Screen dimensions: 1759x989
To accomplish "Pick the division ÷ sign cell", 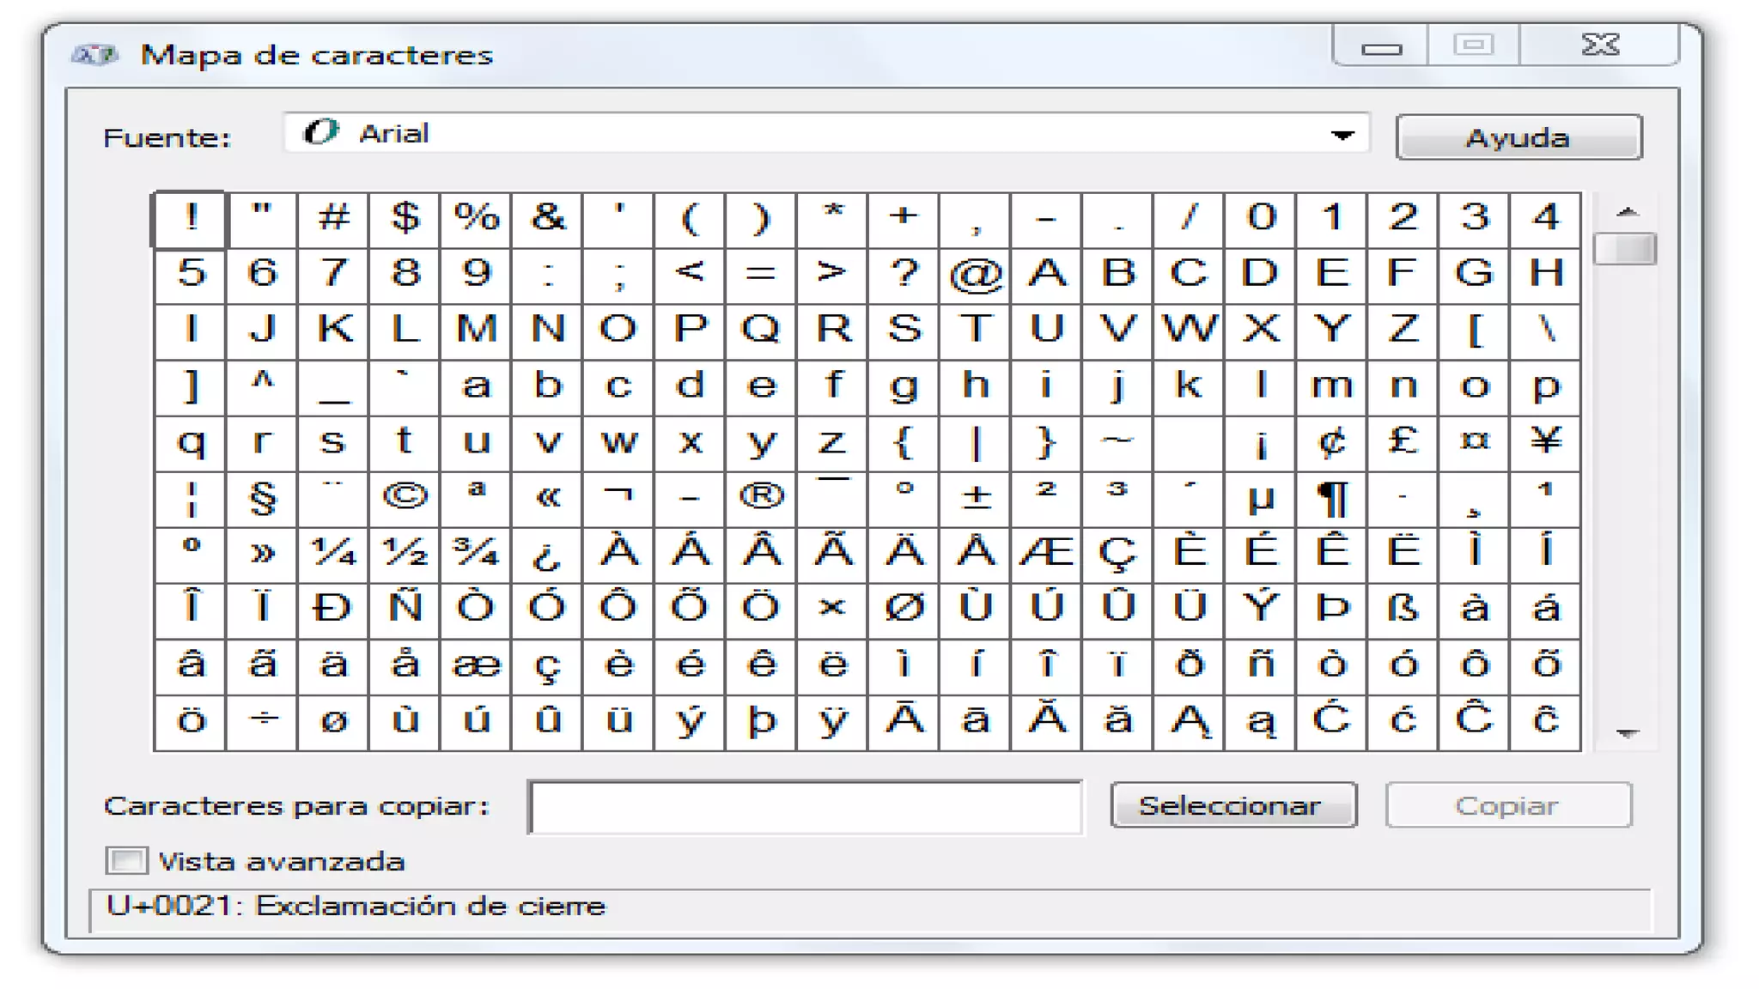I will point(262,720).
